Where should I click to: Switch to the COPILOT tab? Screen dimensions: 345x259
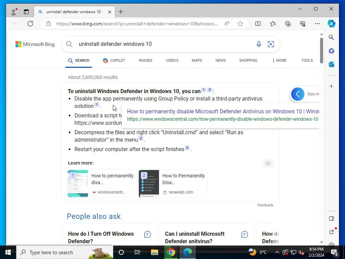click(114, 60)
